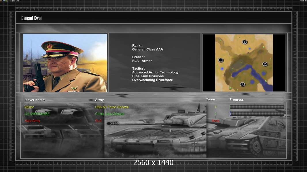Click the unnumbered black oval map marker
Screen dimensions: 307x172
[x=221, y=60]
